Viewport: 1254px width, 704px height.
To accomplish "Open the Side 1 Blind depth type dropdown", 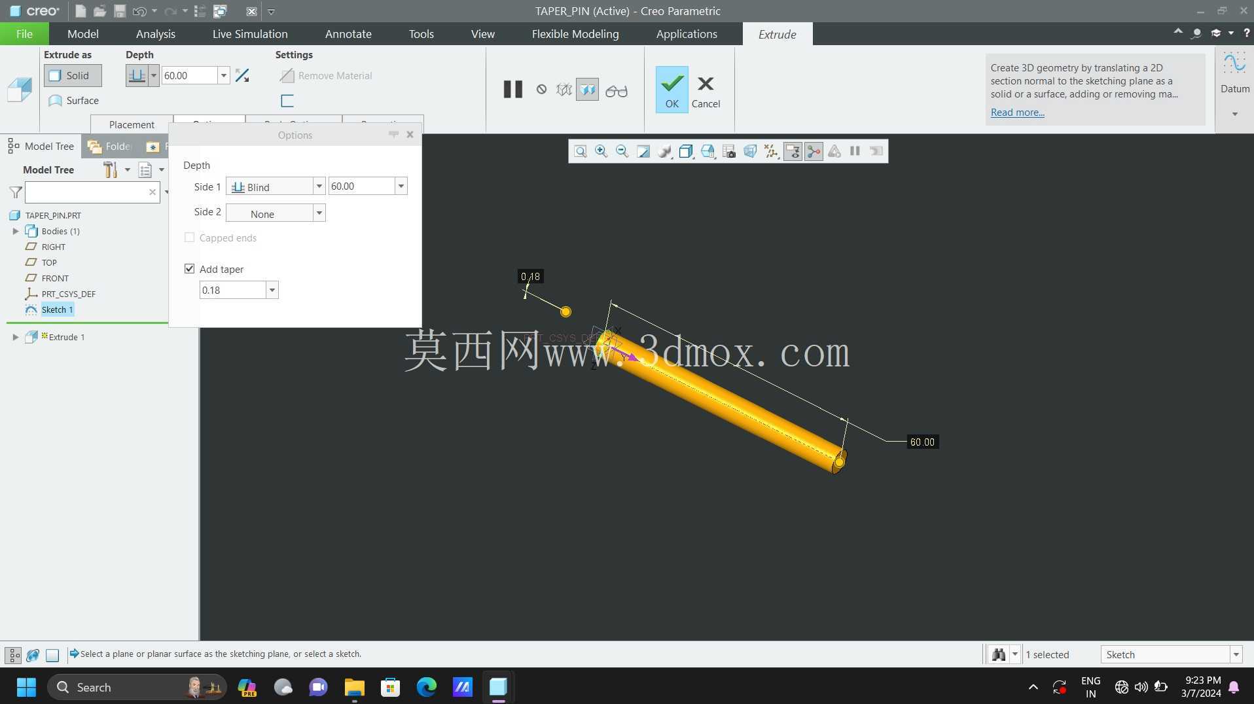I will coord(319,186).
